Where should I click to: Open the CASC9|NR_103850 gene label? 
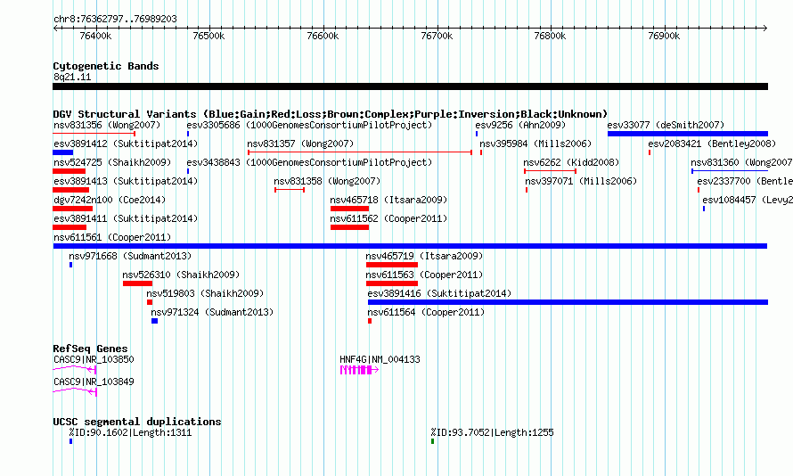tap(94, 359)
